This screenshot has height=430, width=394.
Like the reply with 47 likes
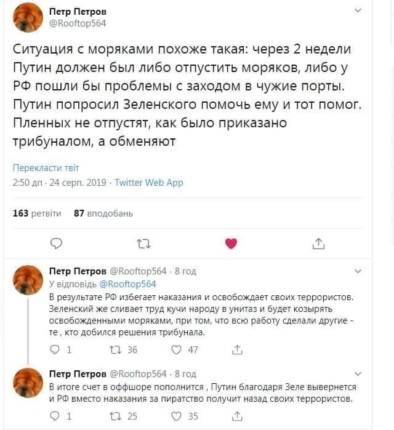185,349
